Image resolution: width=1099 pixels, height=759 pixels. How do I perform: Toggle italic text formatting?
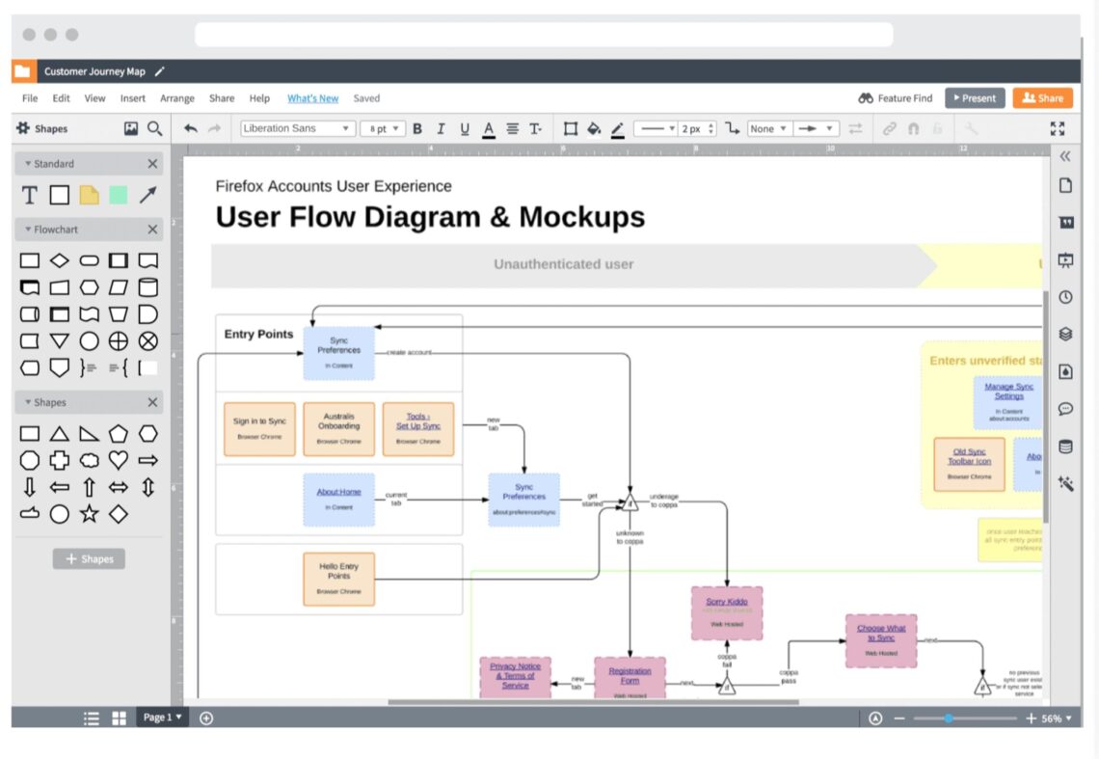[441, 128]
